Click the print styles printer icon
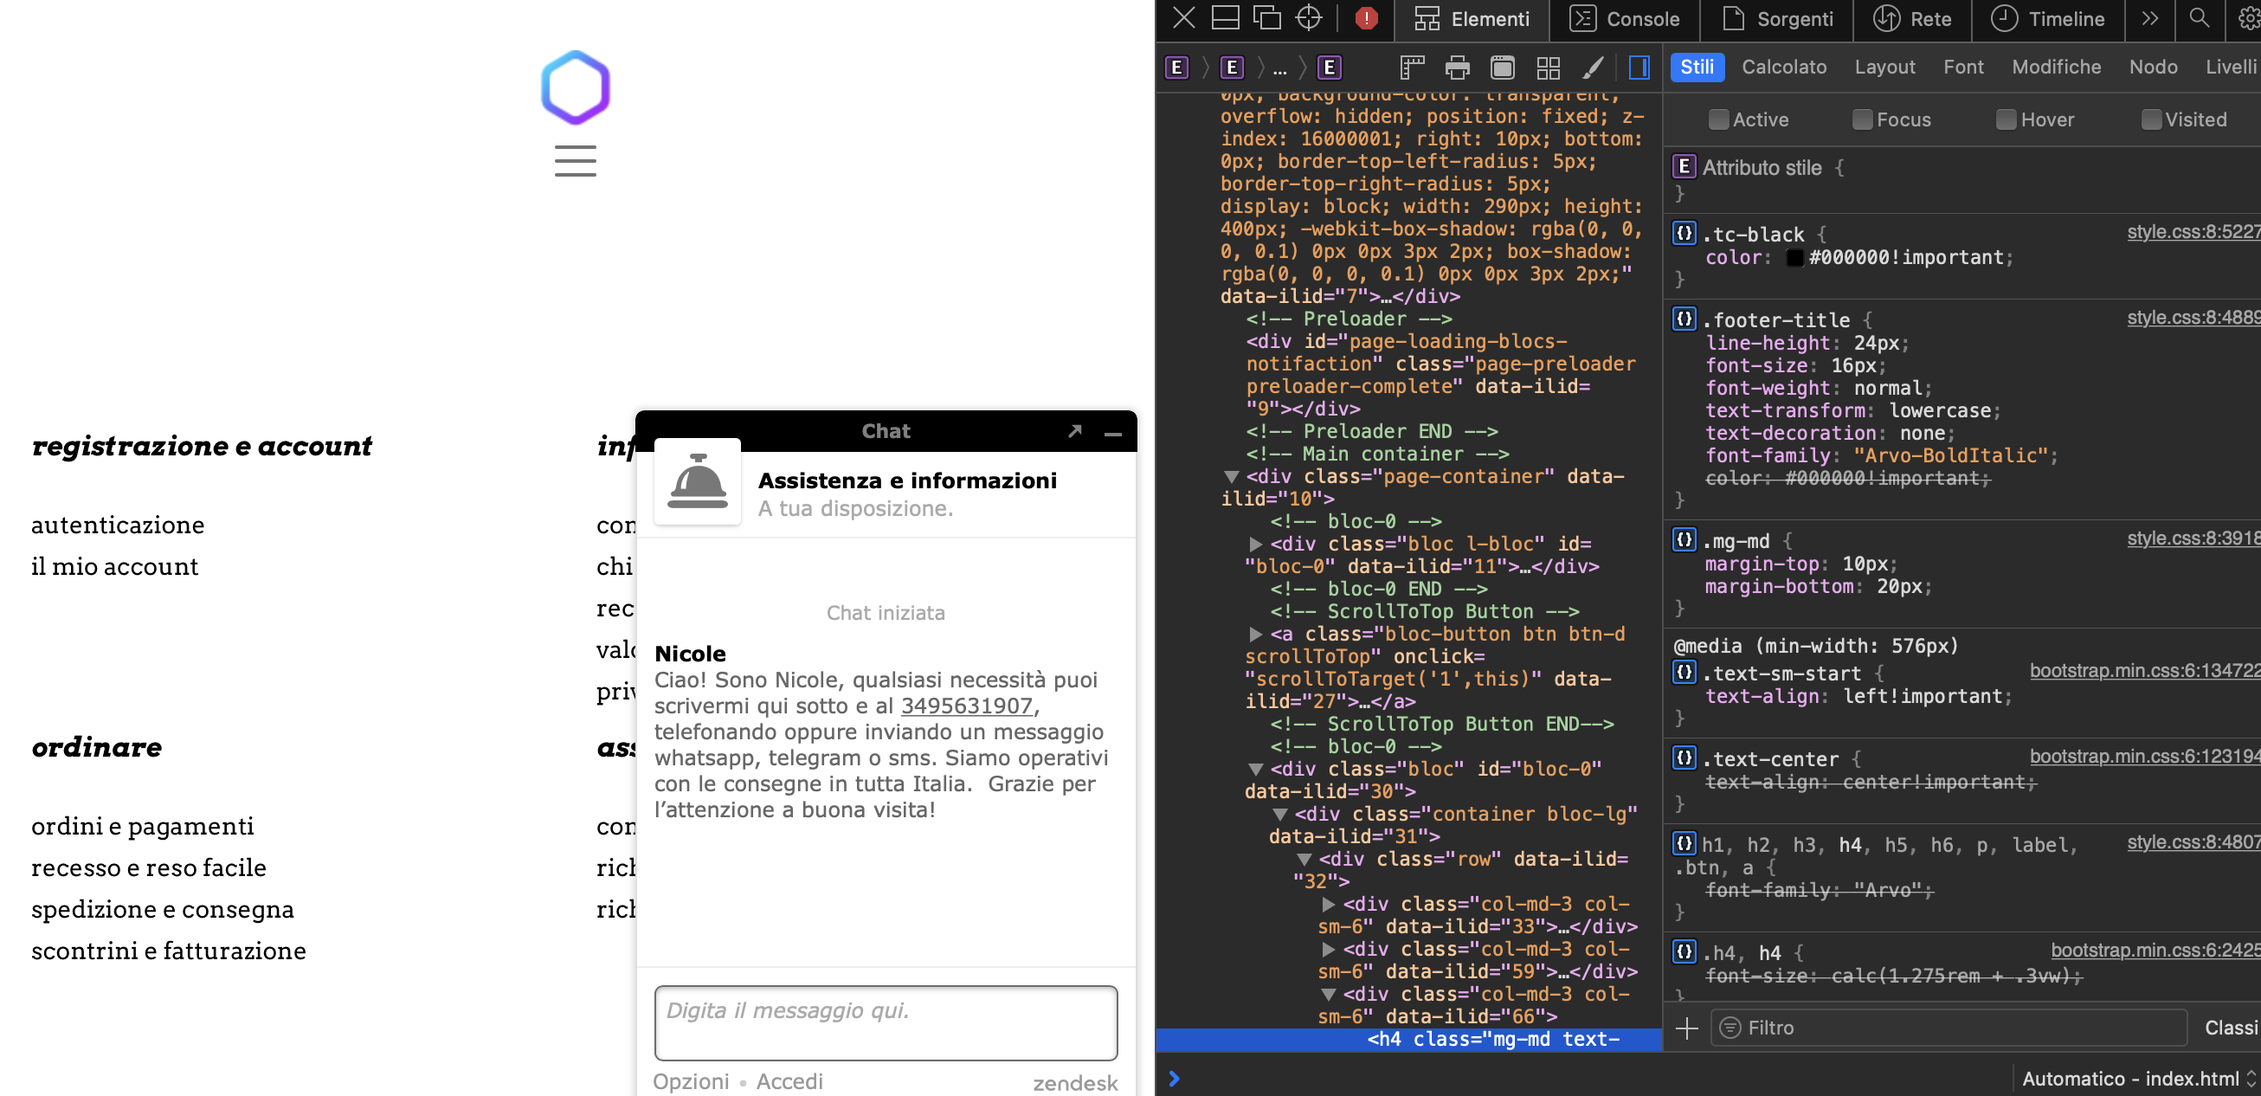The image size is (2261, 1096). click(x=1457, y=68)
